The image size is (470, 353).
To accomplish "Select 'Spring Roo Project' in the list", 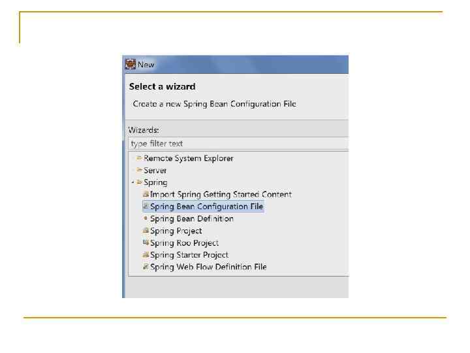I will coord(184,243).
